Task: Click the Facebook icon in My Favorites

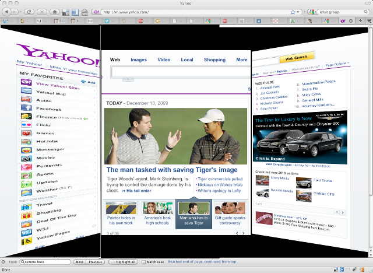Action: click(x=26, y=107)
